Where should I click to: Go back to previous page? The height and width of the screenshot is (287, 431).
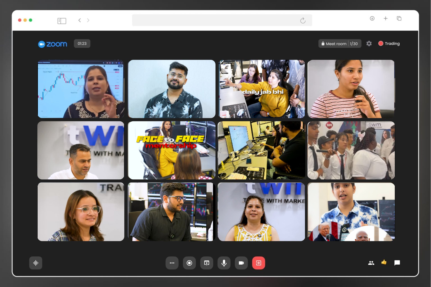(80, 20)
